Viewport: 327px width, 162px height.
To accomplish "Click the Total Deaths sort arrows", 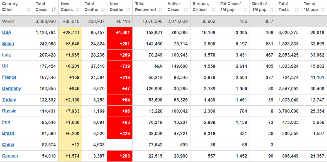I will click(x=103, y=10).
